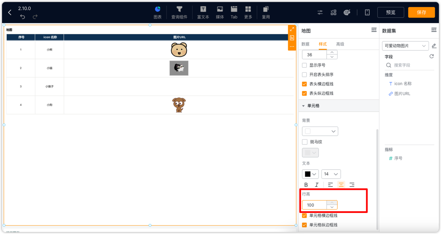This screenshot has width=441, height=234.
Task: Insert a 富文本 rich text component
Action: click(x=203, y=12)
